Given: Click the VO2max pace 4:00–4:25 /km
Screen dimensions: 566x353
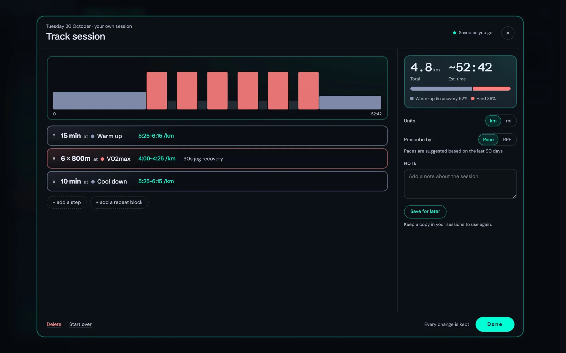Looking at the screenshot, I should (x=157, y=159).
